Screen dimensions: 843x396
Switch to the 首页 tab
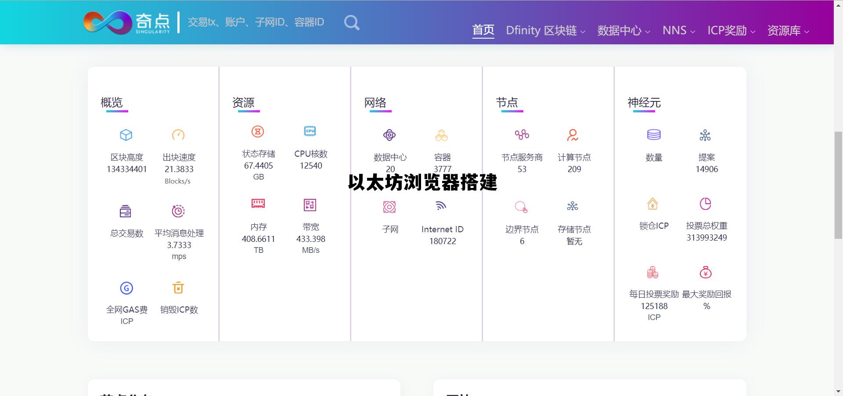coord(483,30)
